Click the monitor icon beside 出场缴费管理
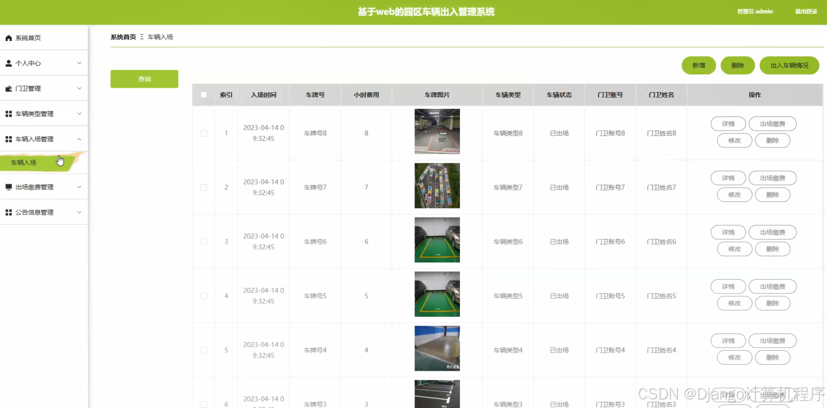This screenshot has height=408, width=827. click(9, 187)
